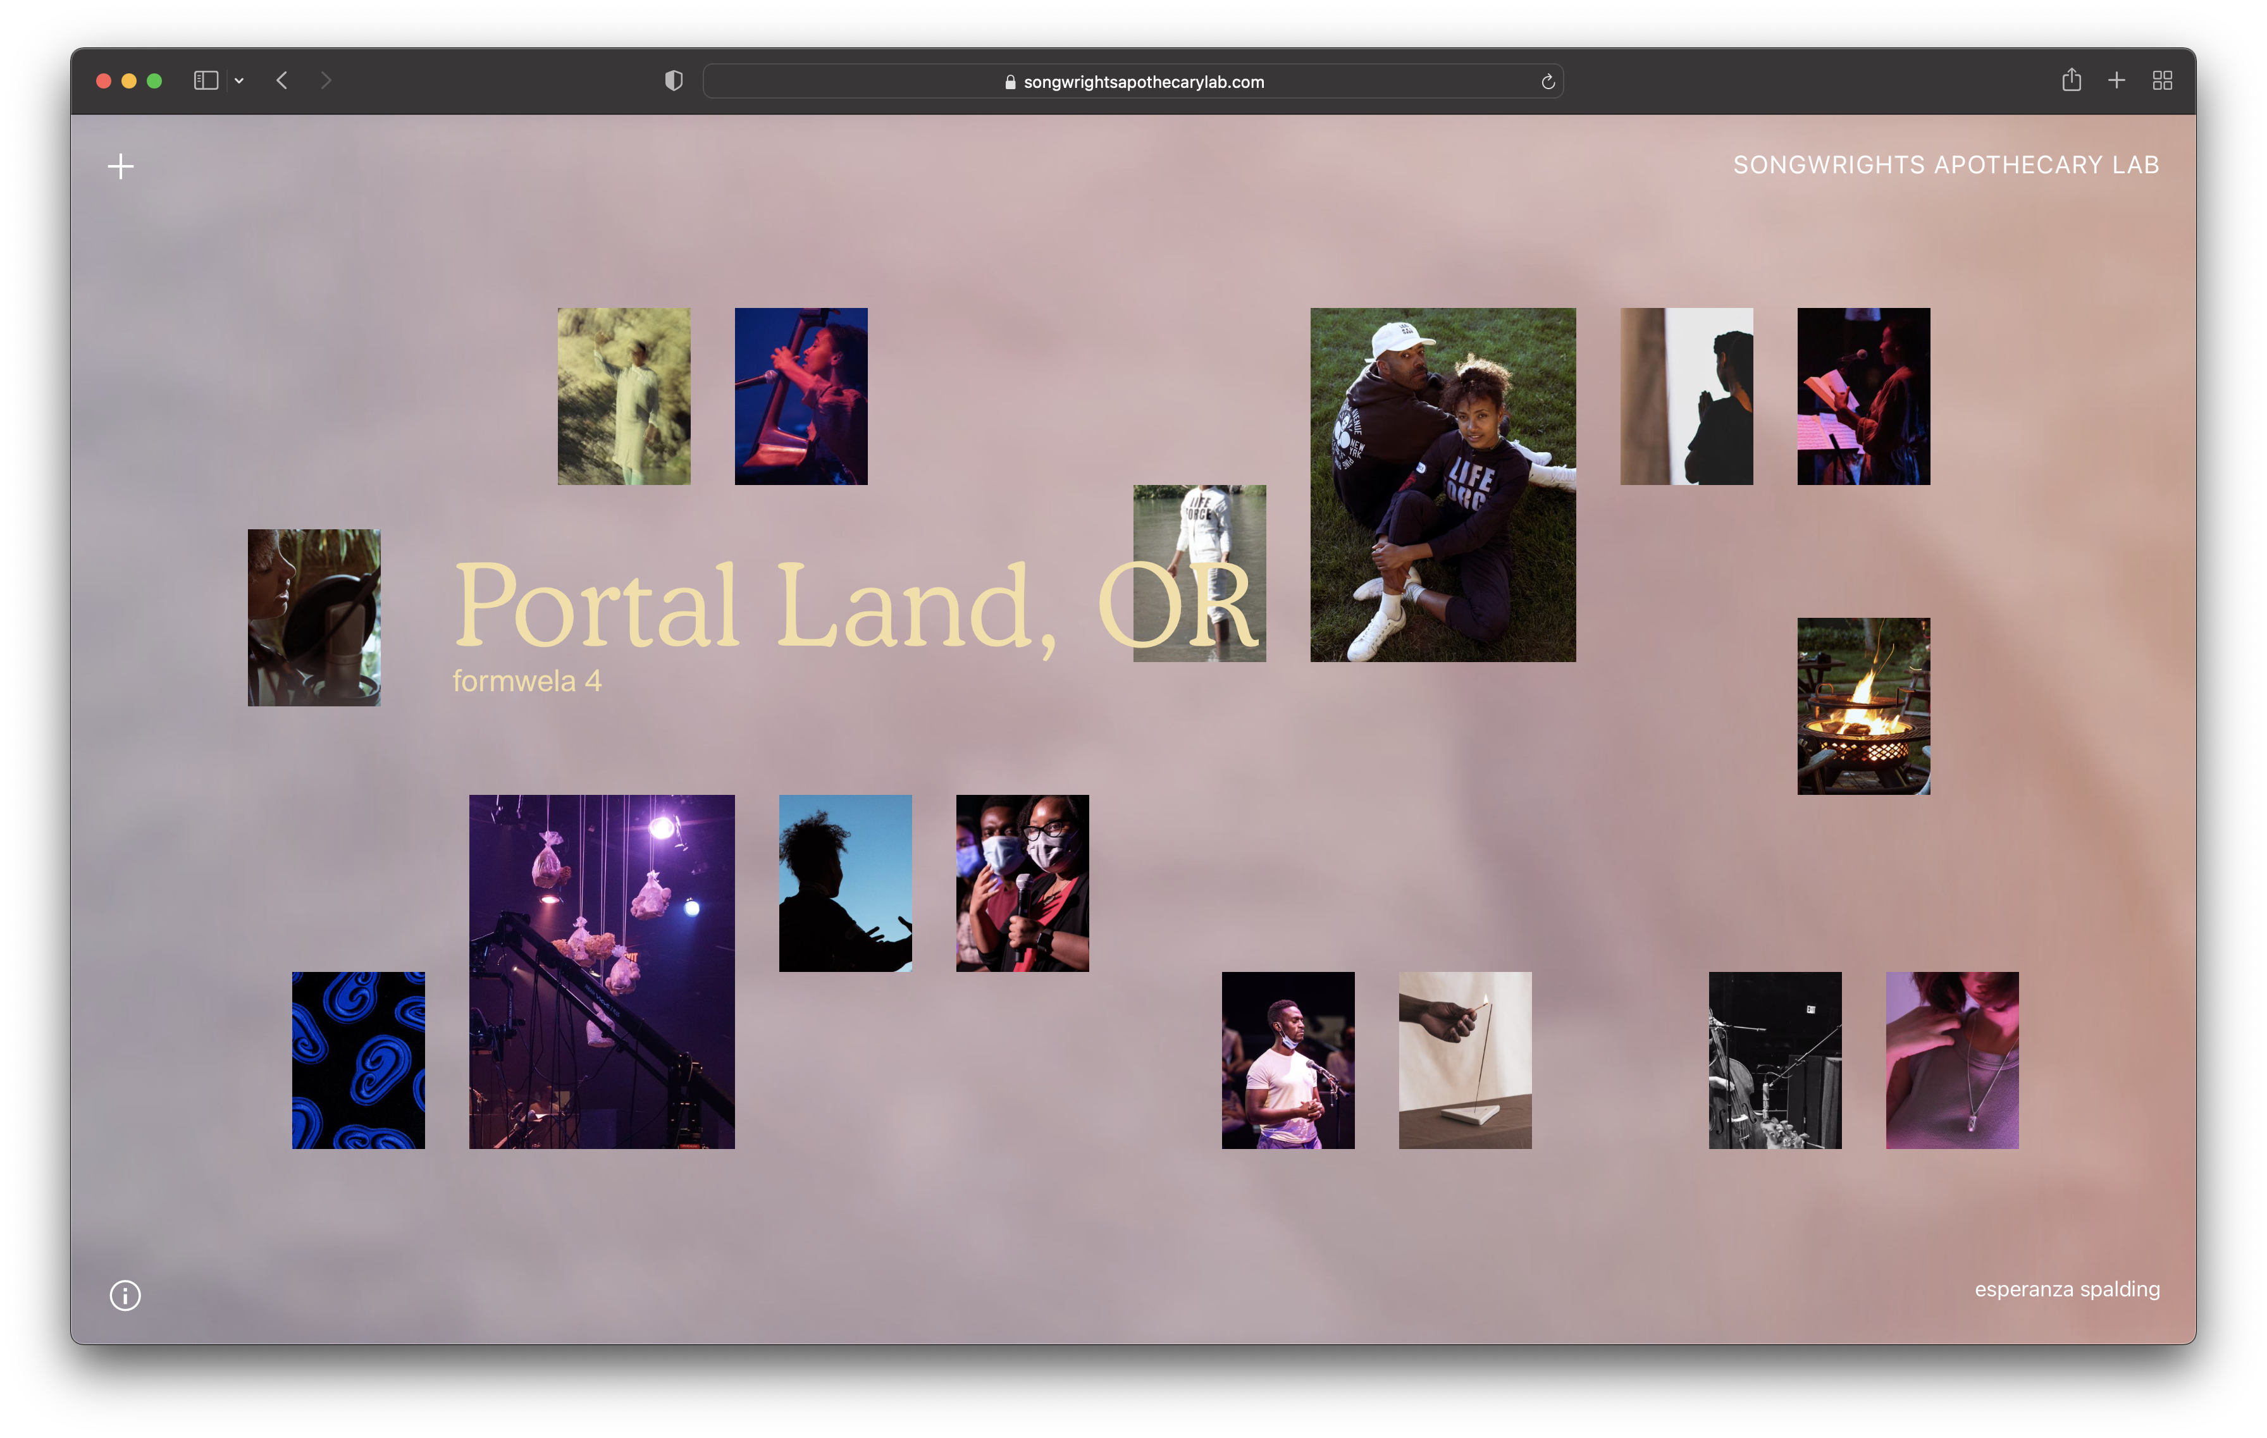Image resolution: width=2267 pixels, height=1438 pixels.
Task: Select the blue ears pattern thumbnail
Action: (x=358, y=1060)
